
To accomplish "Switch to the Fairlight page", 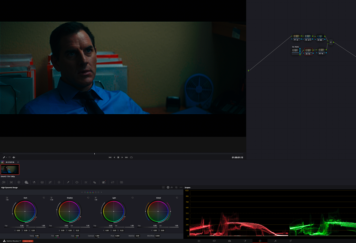I will [275, 241].
